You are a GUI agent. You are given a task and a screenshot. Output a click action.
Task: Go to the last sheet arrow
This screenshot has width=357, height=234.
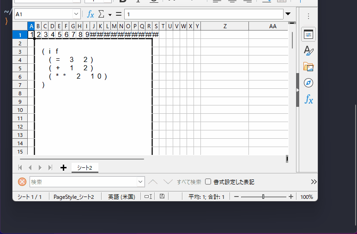pyautogui.click(x=50, y=167)
